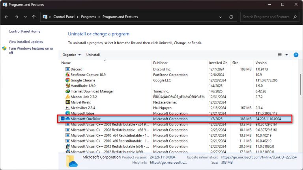This screenshot has height=170, width=303.
Task: Go up one level with up arrow
Action: [x=34, y=17]
